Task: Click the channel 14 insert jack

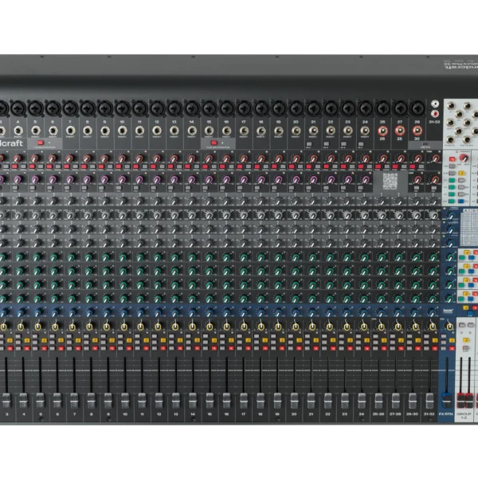Action: tap(192, 131)
